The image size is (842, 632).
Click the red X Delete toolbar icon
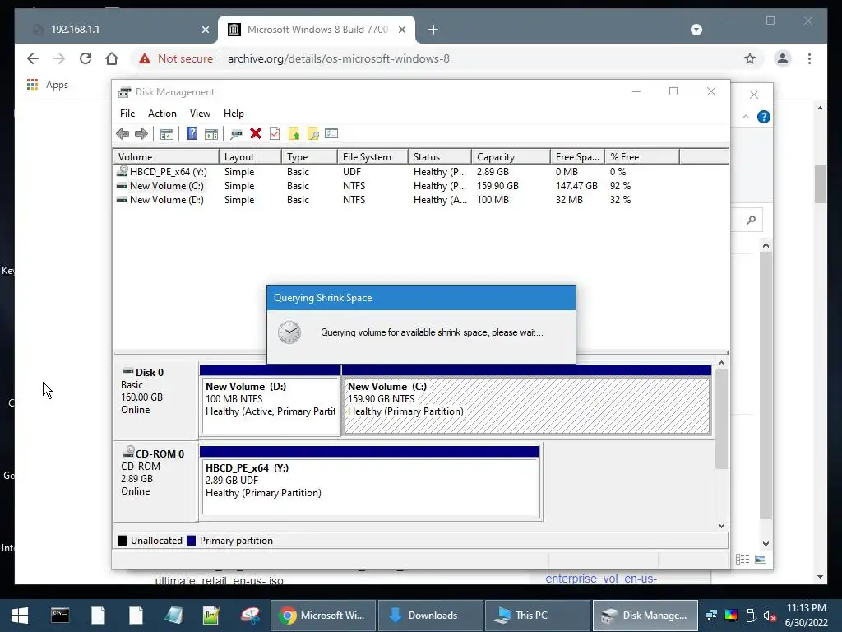(256, 134)
